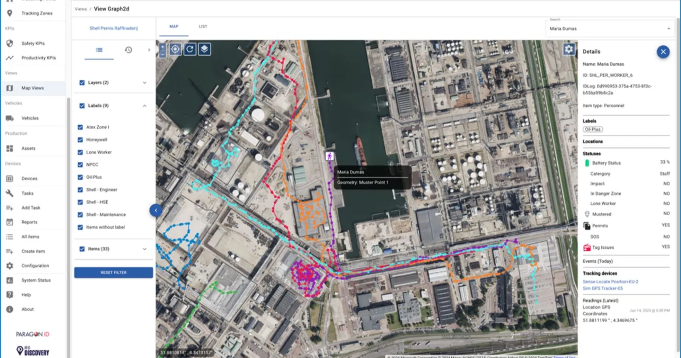This screenshot has height=358, width=681.
Task: Click the Reports calendar icon
Action: pos(10,222)
